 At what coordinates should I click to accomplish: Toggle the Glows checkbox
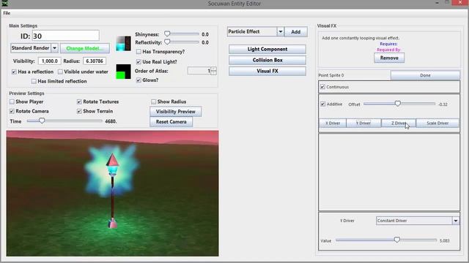139,80
